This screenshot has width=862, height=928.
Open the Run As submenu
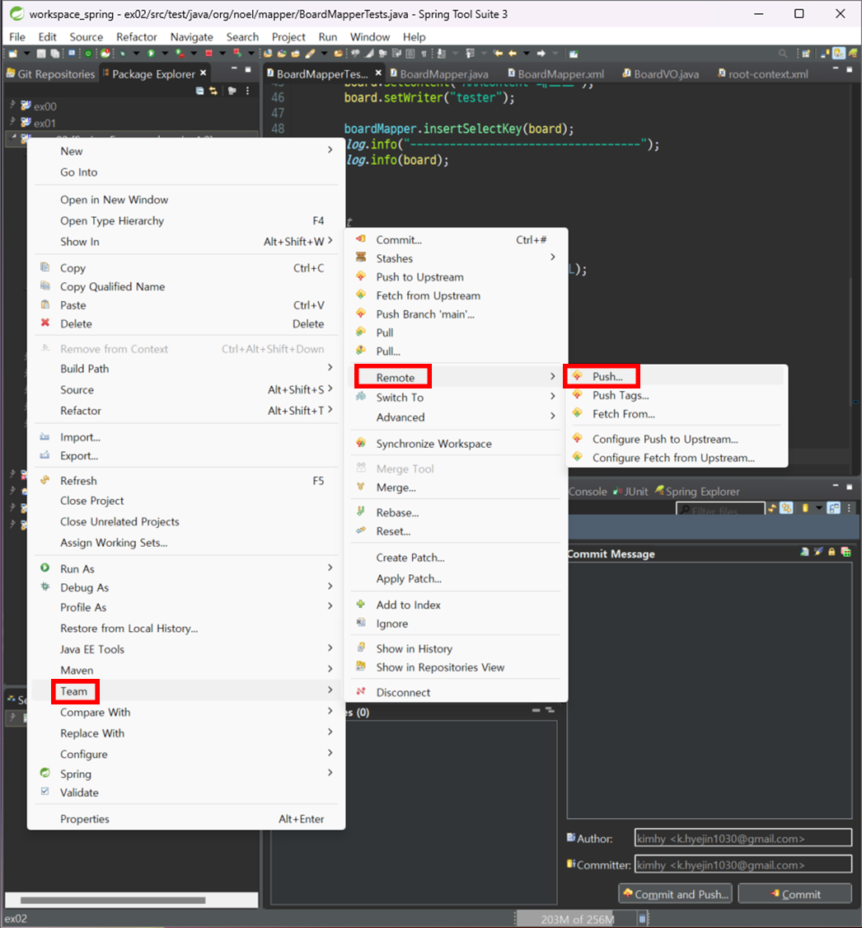(x=185, y=568)
